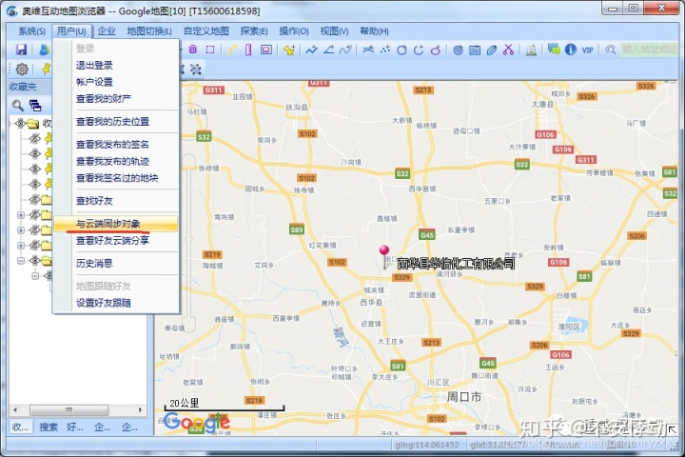
Task: Open the 自定义地图 menu
Action: tap(206, 31)
